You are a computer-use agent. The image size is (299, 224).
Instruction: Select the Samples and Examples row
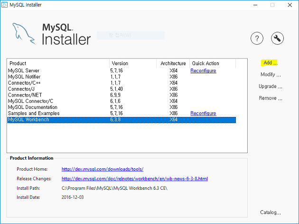[121, 113]
